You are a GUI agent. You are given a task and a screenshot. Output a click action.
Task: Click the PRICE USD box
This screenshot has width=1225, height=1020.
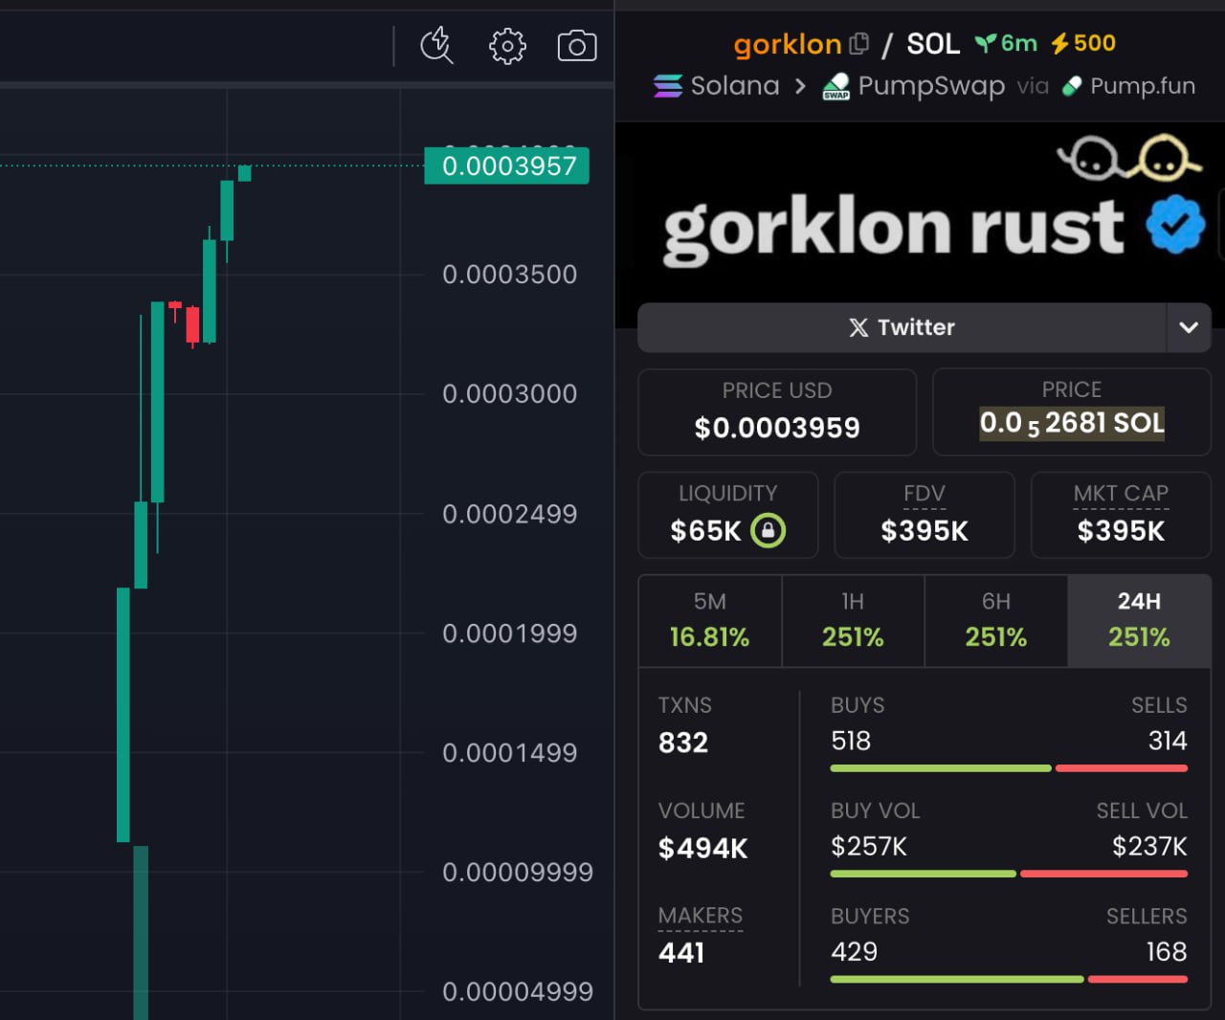coord(777,411)
